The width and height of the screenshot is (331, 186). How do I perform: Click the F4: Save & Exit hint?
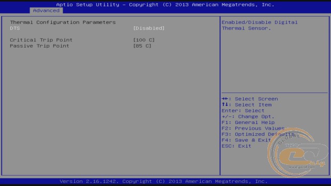coord(246,140)
